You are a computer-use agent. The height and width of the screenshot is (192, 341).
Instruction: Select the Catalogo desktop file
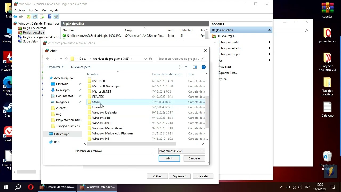[x=327, y=109]
